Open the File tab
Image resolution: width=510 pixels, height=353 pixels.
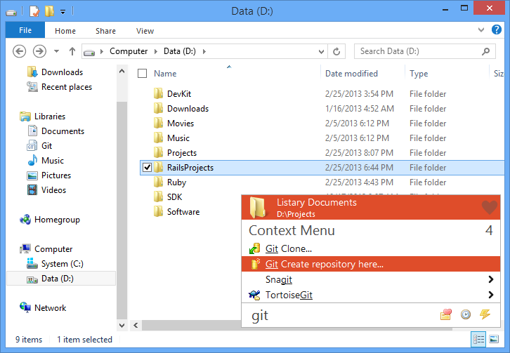coord(25,30)
